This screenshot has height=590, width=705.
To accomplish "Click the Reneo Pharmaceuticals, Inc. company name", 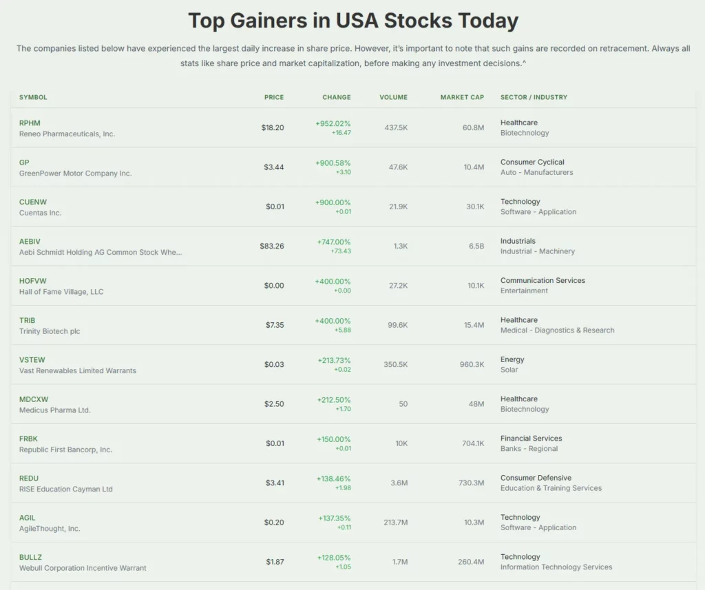I will pos(67,134).
